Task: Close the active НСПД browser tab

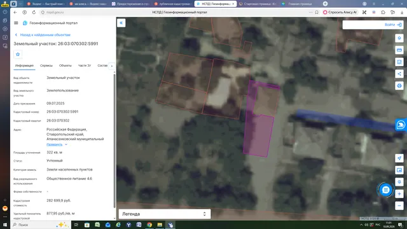Action: [x=233, y=4]
